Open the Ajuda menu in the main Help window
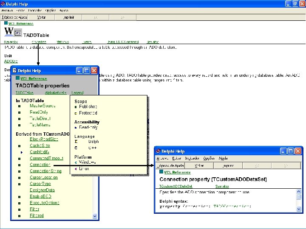Image resolution: width=306 pixels, height=229 pixels. 64,11
